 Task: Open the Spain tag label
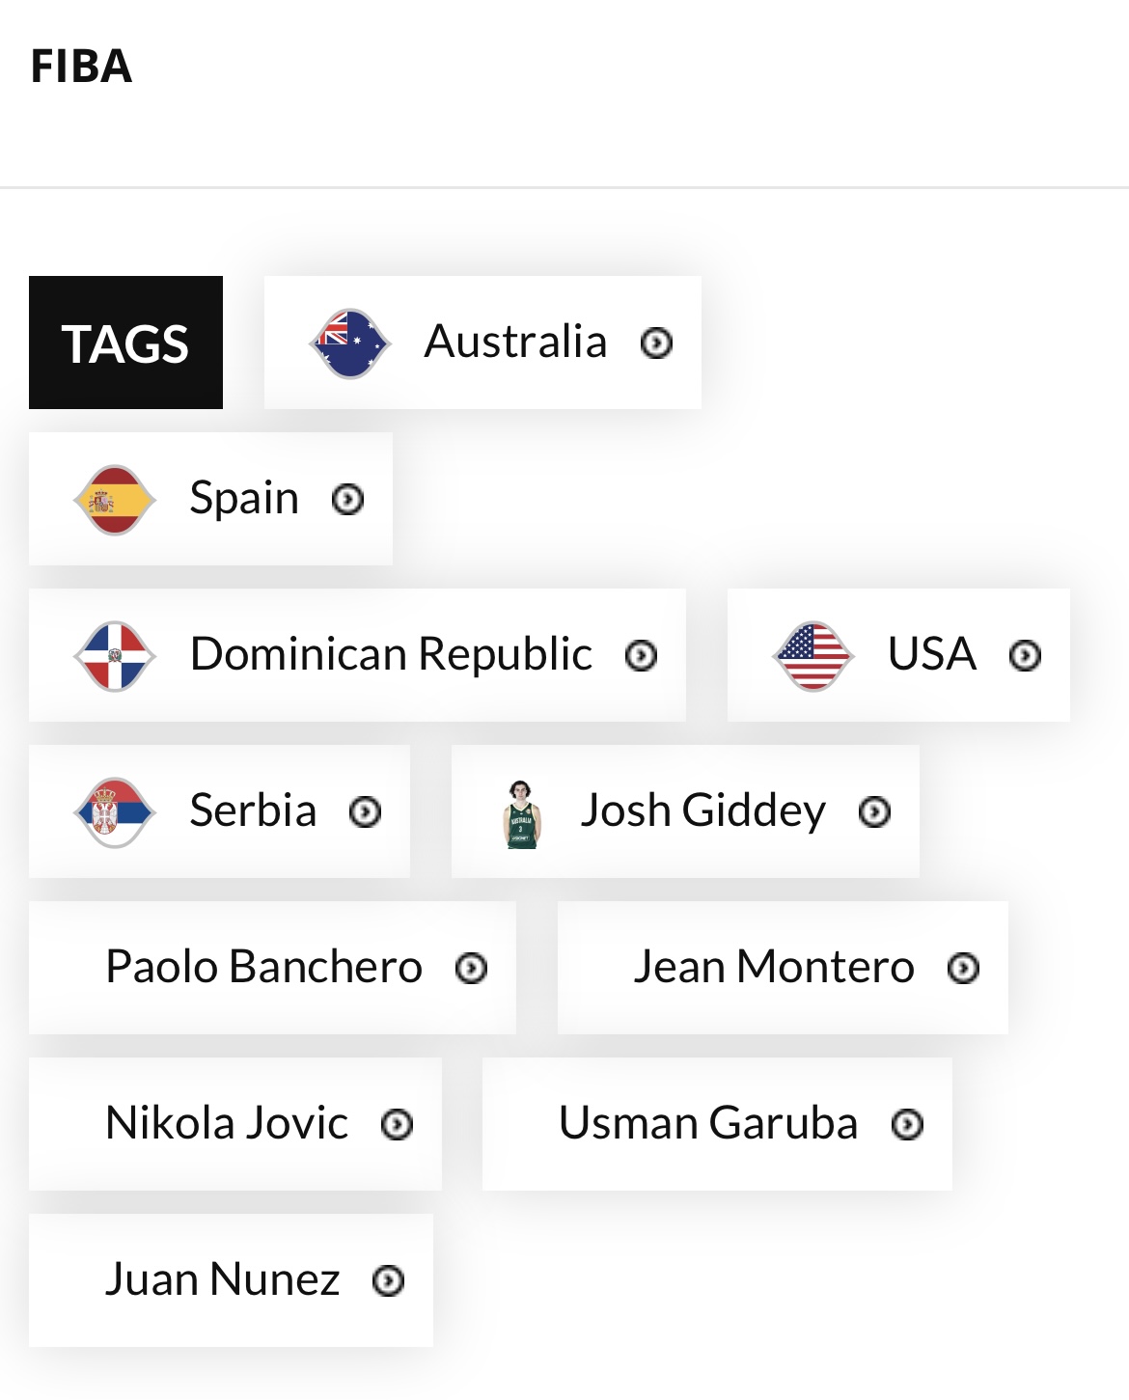(244, 498)
